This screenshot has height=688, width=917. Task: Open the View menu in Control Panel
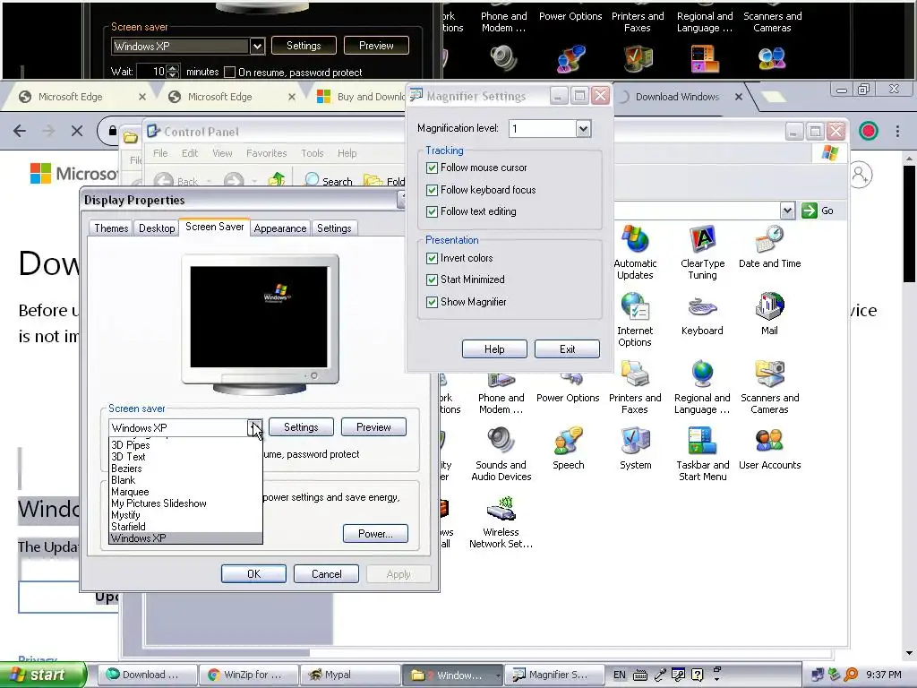click(x=222, y=153)
